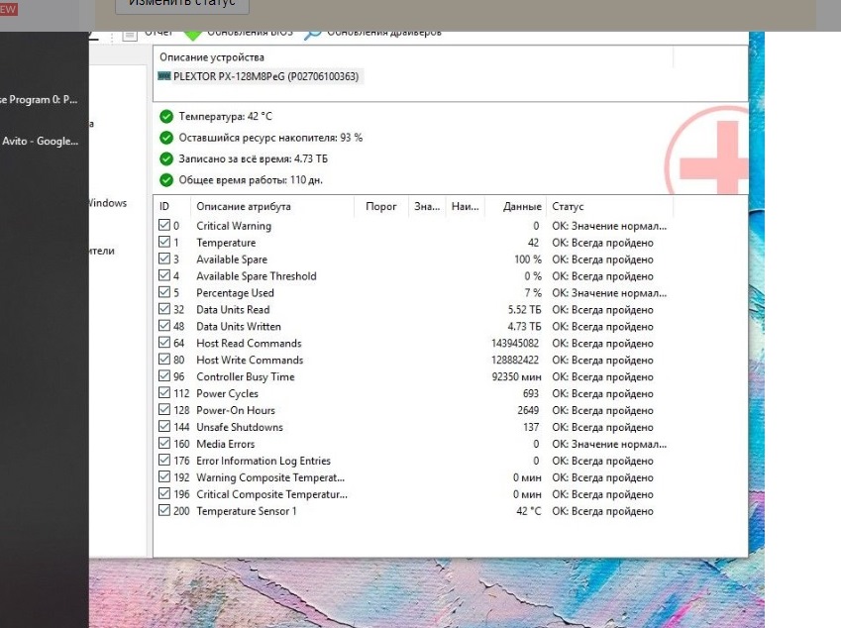Click the Наи... column header

(465, 206)
